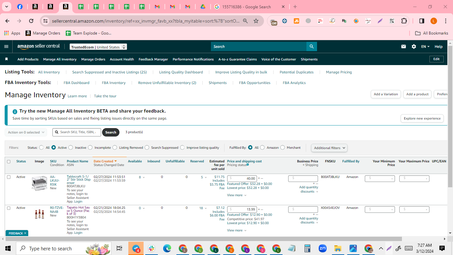
Task: Open the Chrome profile avatar L
Action: (x=434, y=21)
